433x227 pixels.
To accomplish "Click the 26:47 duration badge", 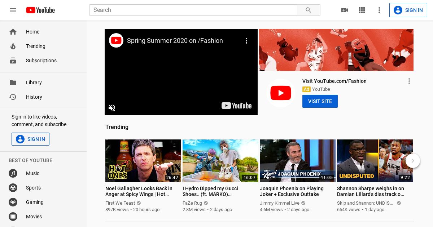I will (x=172, y=178).
